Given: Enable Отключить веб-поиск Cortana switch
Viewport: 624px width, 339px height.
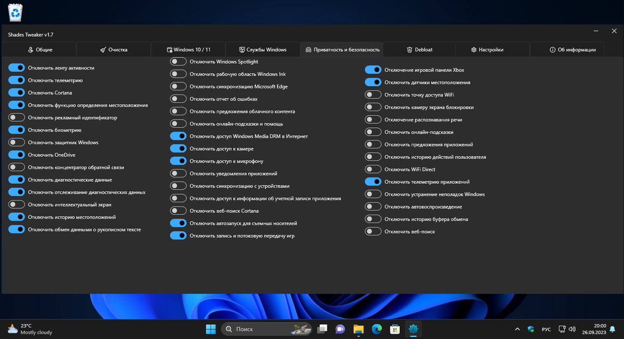Looking at the screenshot, I should [178, 211].
